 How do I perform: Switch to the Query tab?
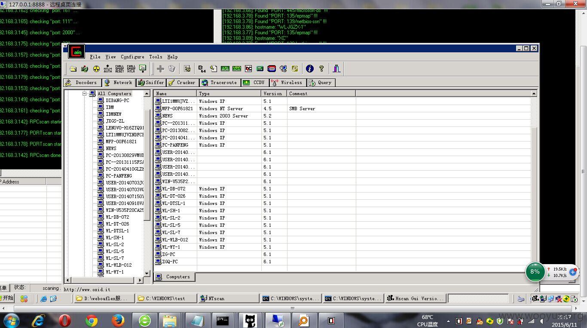coord(321,83)
